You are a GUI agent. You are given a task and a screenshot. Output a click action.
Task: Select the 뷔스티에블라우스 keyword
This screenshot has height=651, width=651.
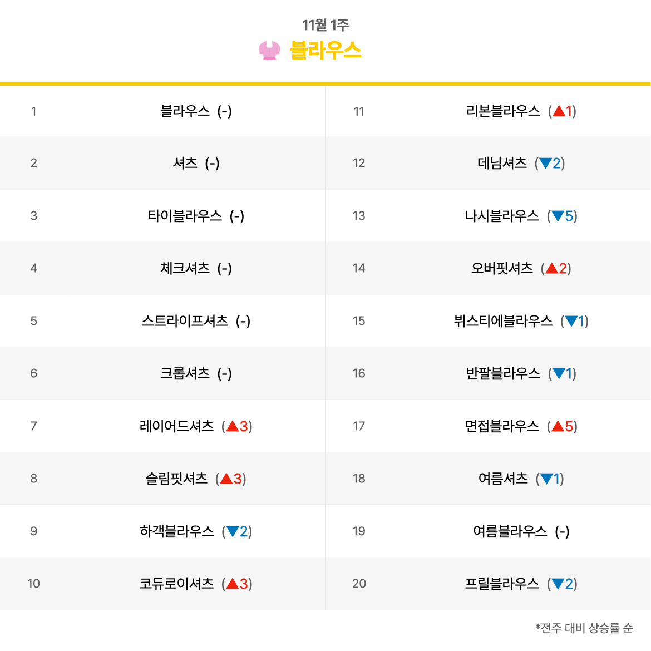pyautogui.click(x=503, y=321)
